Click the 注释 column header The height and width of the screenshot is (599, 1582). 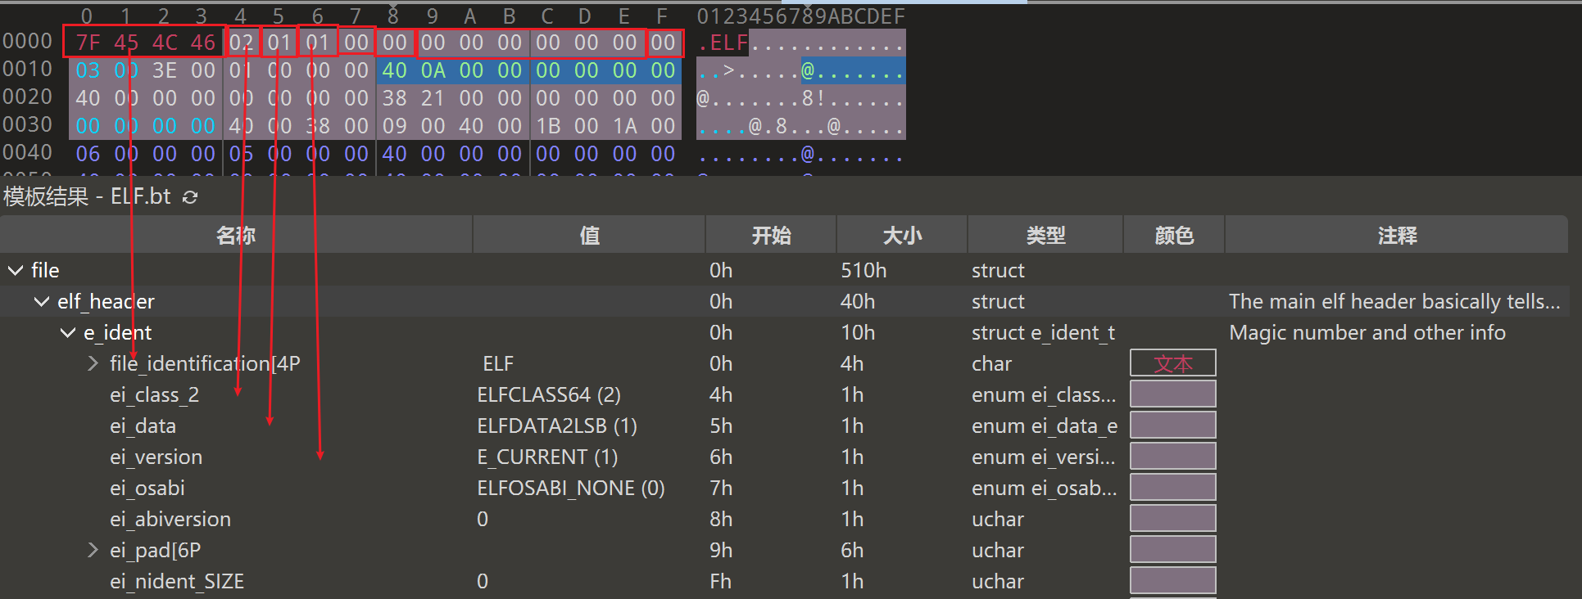1397,236
